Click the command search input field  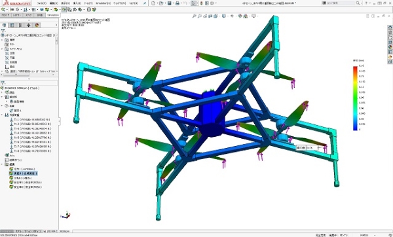click(x=341, y=3)
